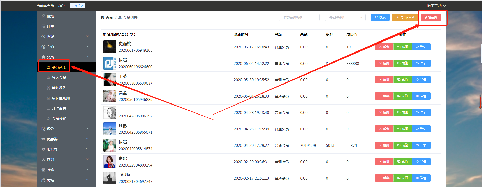Click the 70194.99 balance value
Screen dimensions: 482x187
click(x=308, y=145)
